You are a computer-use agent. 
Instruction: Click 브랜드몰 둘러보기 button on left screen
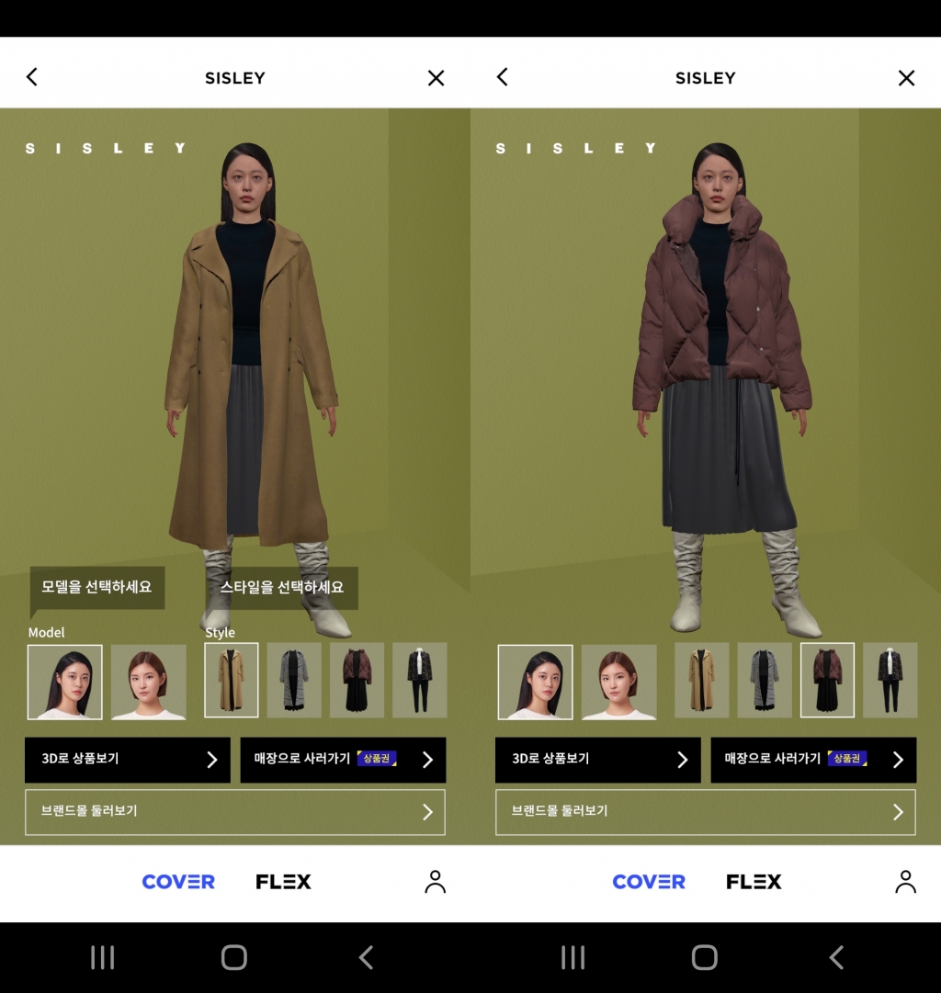[234, 812]
